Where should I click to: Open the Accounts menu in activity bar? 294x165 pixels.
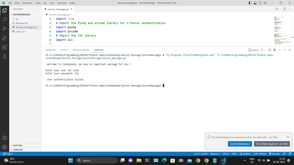point(5,138)
